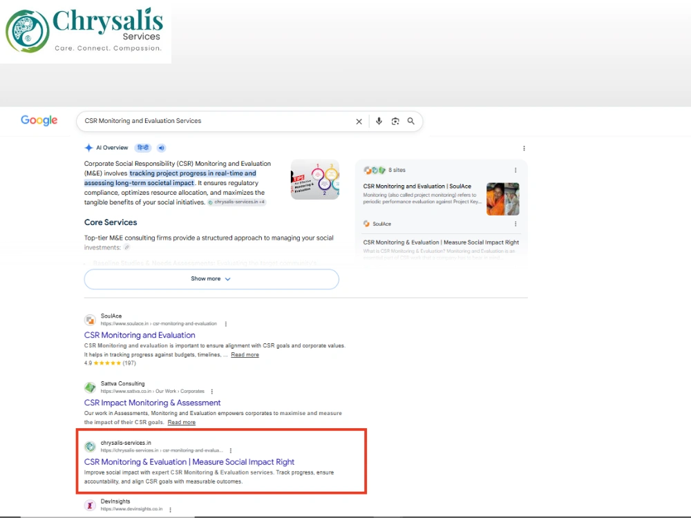
Task: Open the AI Overview tips infographic thumbnail
Action: [315, 180]
